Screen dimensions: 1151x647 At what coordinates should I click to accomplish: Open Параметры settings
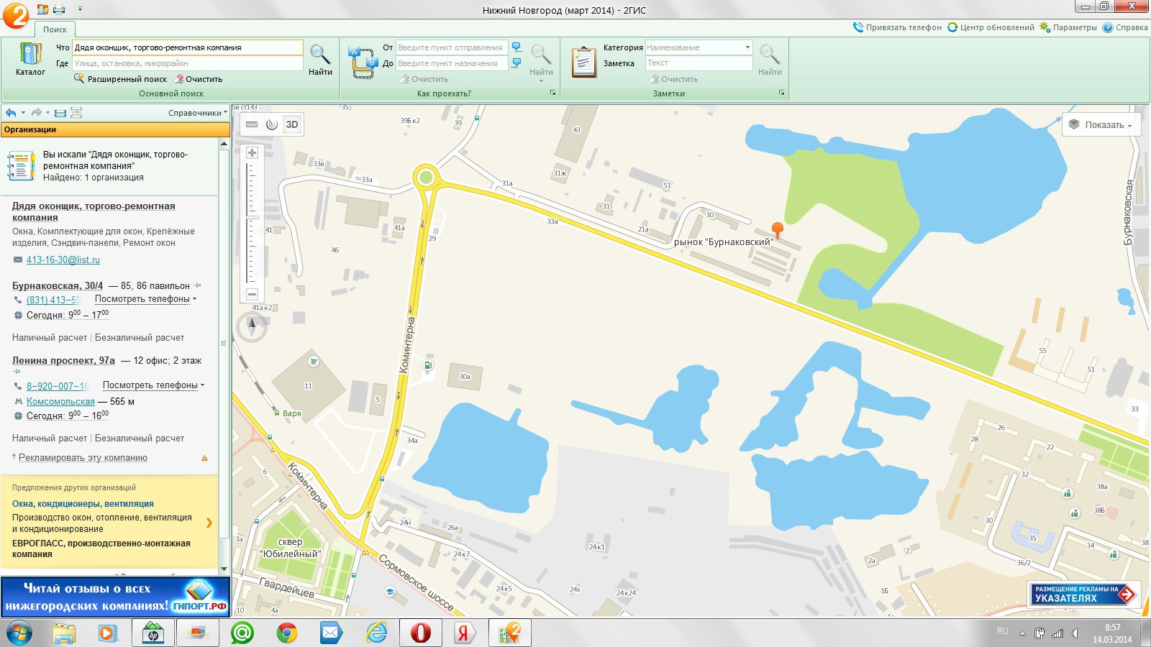(1068, 27)
